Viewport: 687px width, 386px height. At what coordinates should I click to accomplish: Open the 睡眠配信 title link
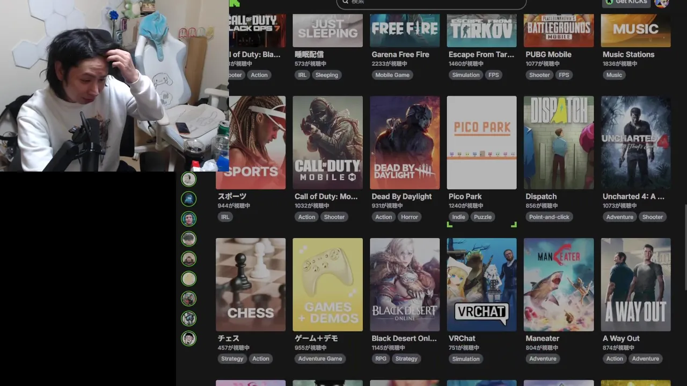[x=309, y=54]
